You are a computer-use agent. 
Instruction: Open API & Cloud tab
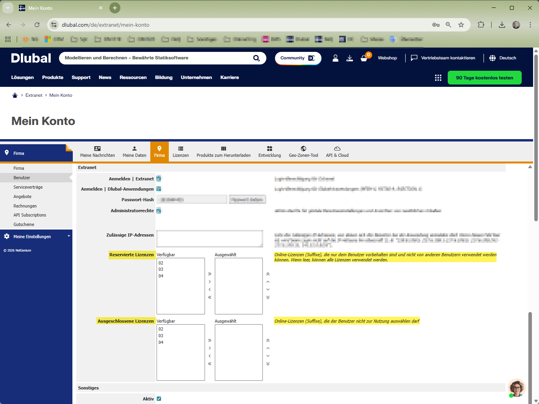pos(337,152)
